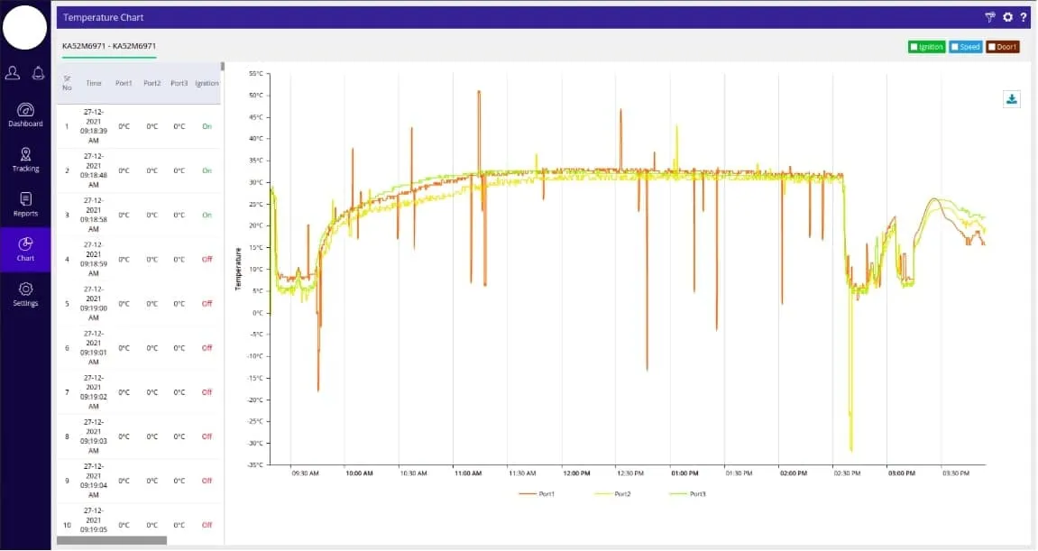Toggle the Speed checkbox
1038x551 pixels.
click(954, 47)
